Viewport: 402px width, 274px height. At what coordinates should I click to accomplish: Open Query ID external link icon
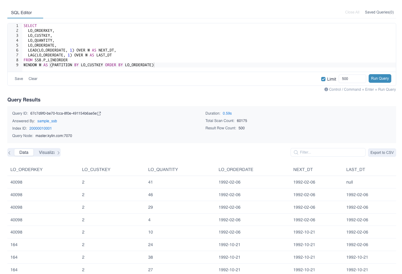click(x=99, y=113)
